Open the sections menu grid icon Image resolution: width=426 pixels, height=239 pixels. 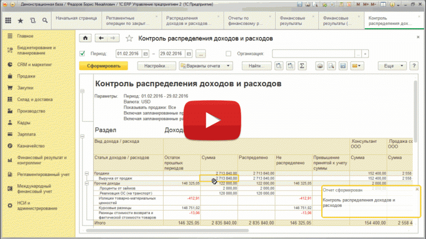pyautogui.click(x=8, y=20)
